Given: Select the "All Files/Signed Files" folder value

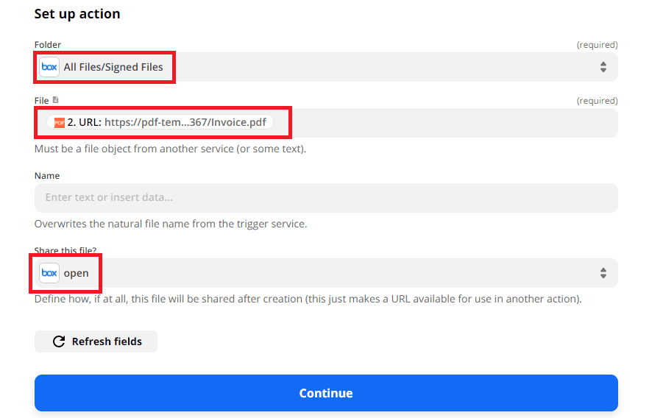Looking at the screenshot, I should click(113, 67).
